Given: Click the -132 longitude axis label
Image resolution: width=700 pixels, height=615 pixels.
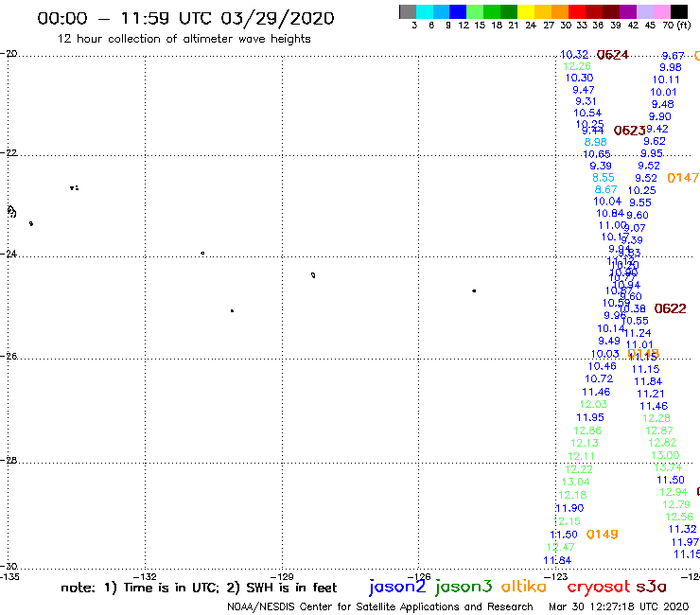Looking at the screenshot, I should (145, 576).
